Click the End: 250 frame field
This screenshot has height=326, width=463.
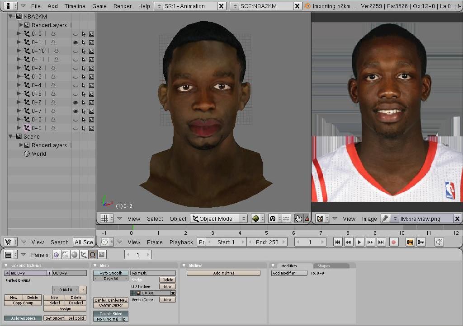pos(267,242)
